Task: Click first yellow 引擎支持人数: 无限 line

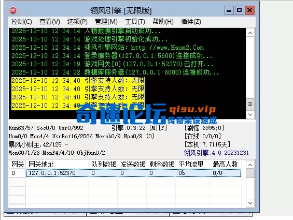Action: (78, 81)
